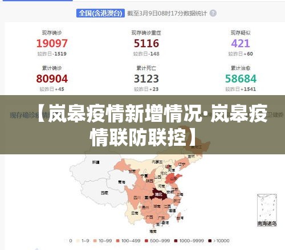Toggle the 100-499 cases legend swatch
The width and height of the screenshot is (285, 250).
point(117,241)
